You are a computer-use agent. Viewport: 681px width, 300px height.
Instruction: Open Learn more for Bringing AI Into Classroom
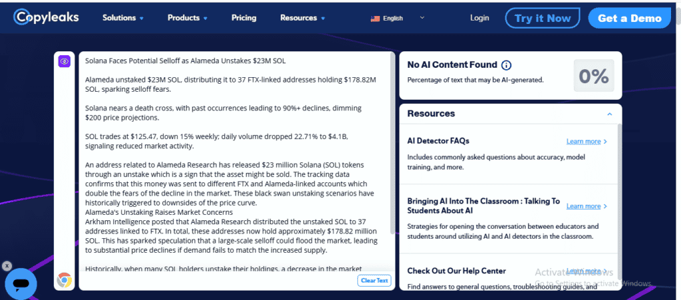click(587, 206)
